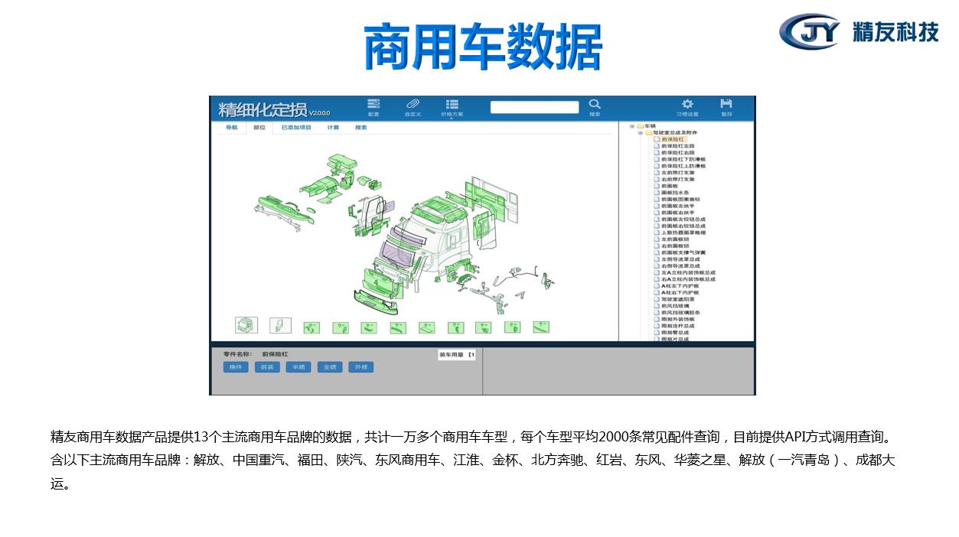Select the whole cab thumbnail view
Screen dimensions: 959x537
246,325
